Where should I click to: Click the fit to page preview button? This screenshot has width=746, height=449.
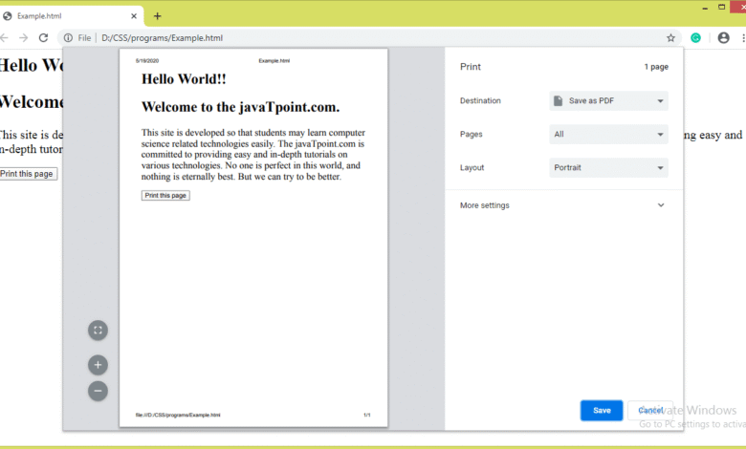pyautogui.click(x=98, y=331)
